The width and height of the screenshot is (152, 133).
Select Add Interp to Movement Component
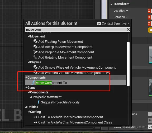65,47
